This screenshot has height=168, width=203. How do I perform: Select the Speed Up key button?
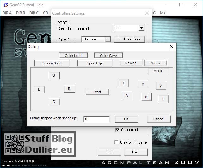point(95,63)
